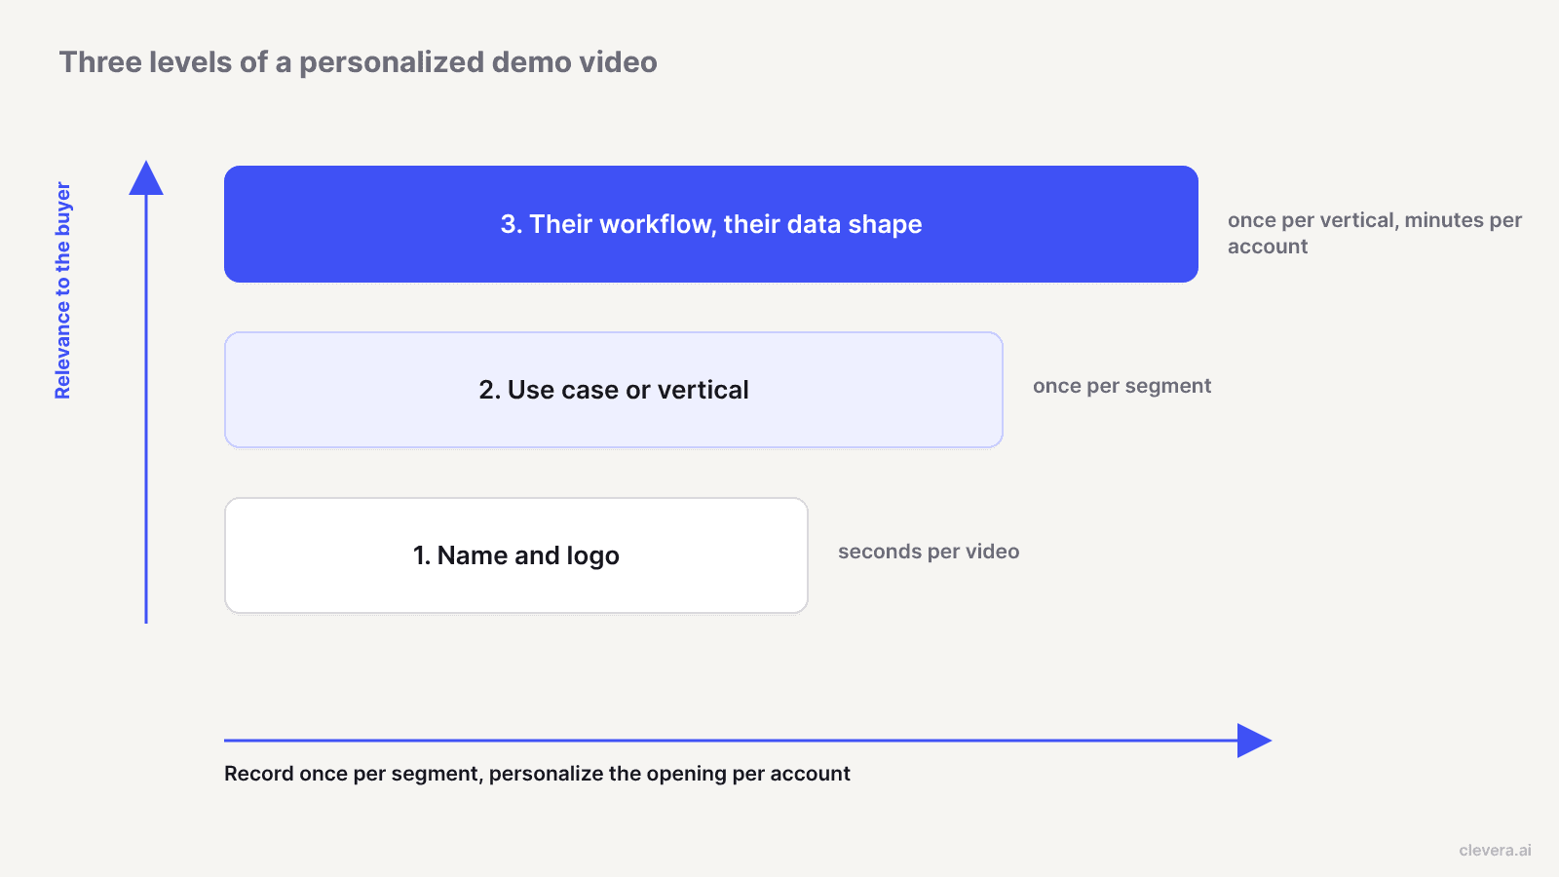The image size is (1559, 877).
Task: Click the "seconds per video" note
Action: 929,552
